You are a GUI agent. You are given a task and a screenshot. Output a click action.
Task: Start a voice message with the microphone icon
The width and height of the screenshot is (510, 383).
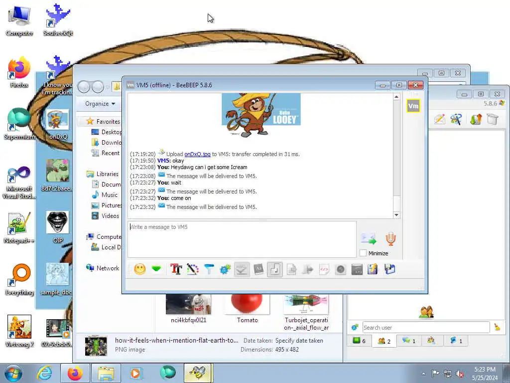click(390, 239)
